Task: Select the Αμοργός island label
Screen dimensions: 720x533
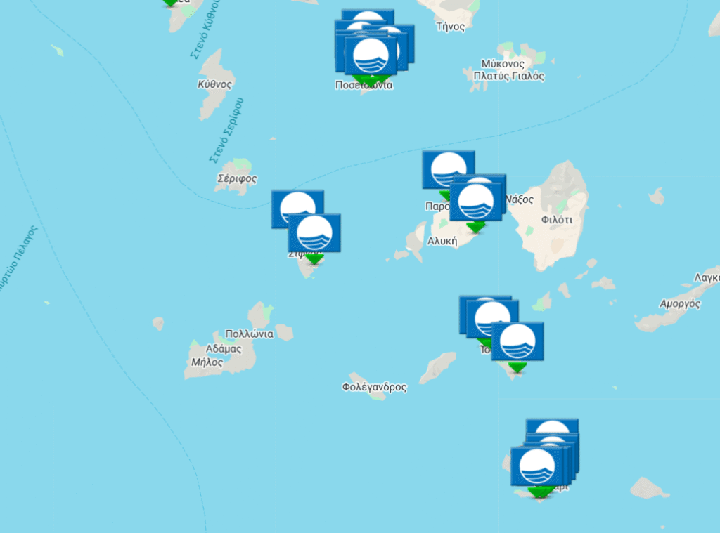Action: pos(680,303)
